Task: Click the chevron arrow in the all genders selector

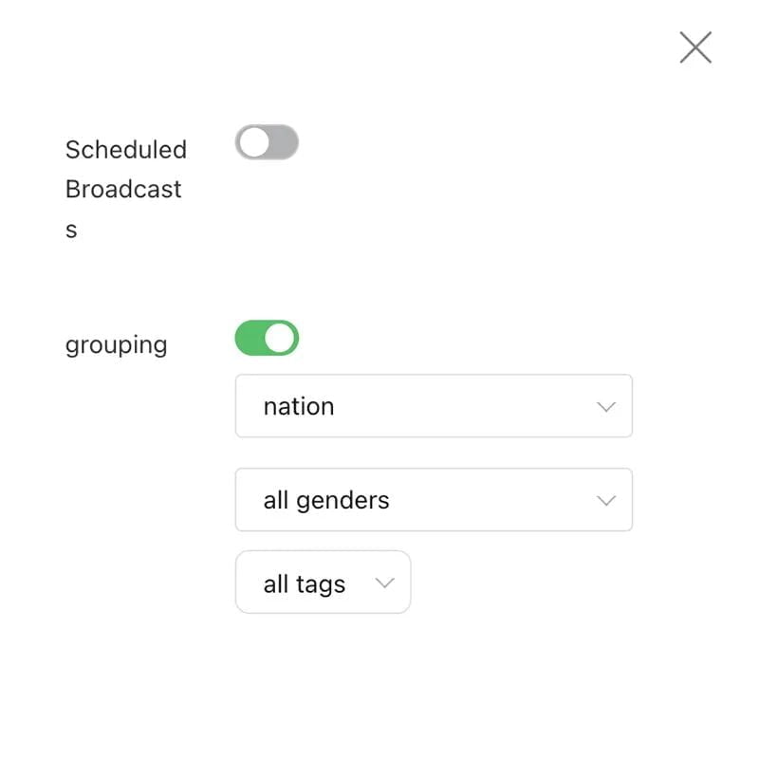Action: point(606,501)
